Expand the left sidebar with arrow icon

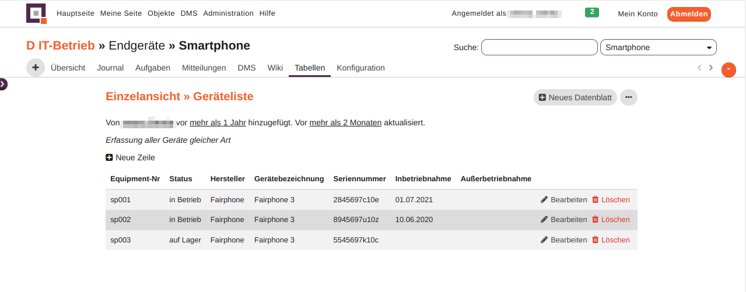pyautogui.click(x=3, y=85)
